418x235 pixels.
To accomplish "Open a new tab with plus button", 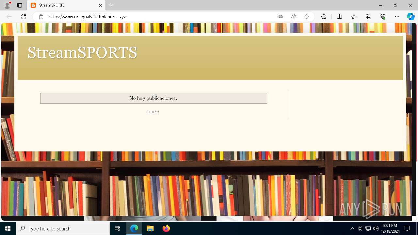I will click(111, 5).
